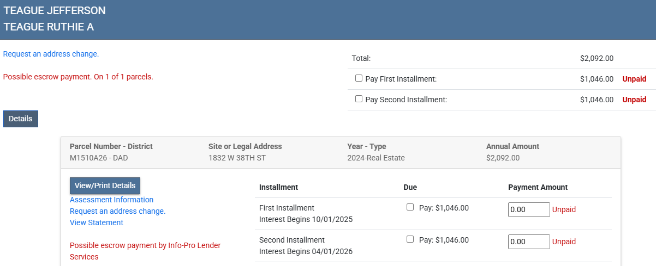Click the 2024-Real Estate year type text
The image size is (656, 266).
pos(376,158)
